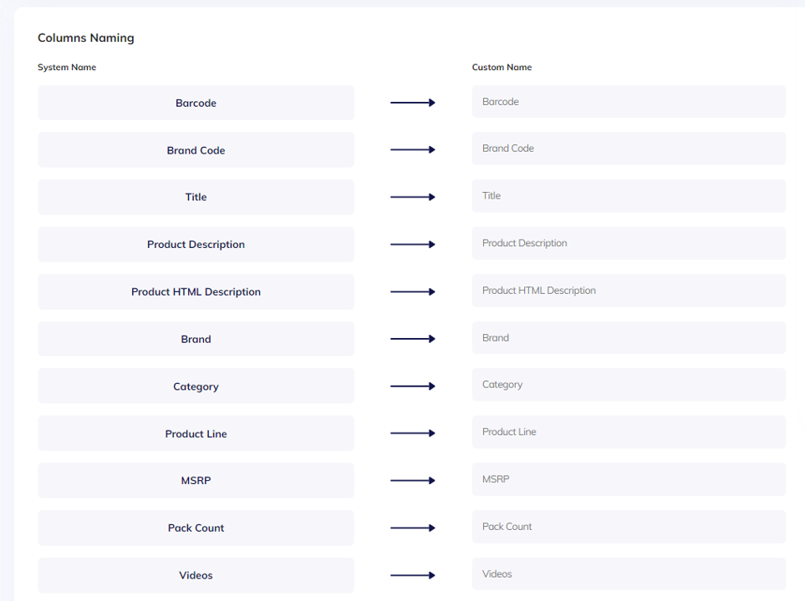Select the Product Line custom name input
Screen dimensions: 805x601
point(628,432)
